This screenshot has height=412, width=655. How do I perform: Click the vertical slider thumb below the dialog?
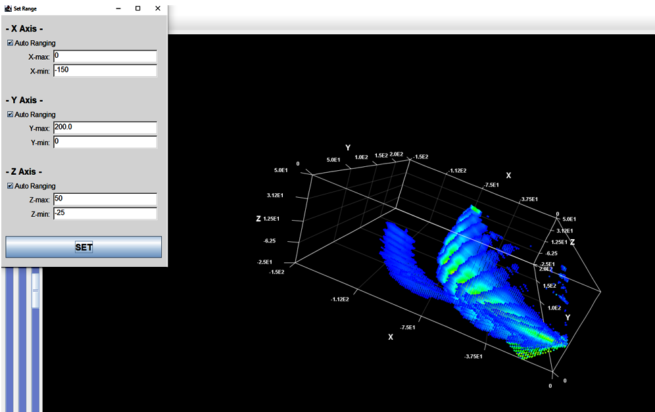coord(36,290)
